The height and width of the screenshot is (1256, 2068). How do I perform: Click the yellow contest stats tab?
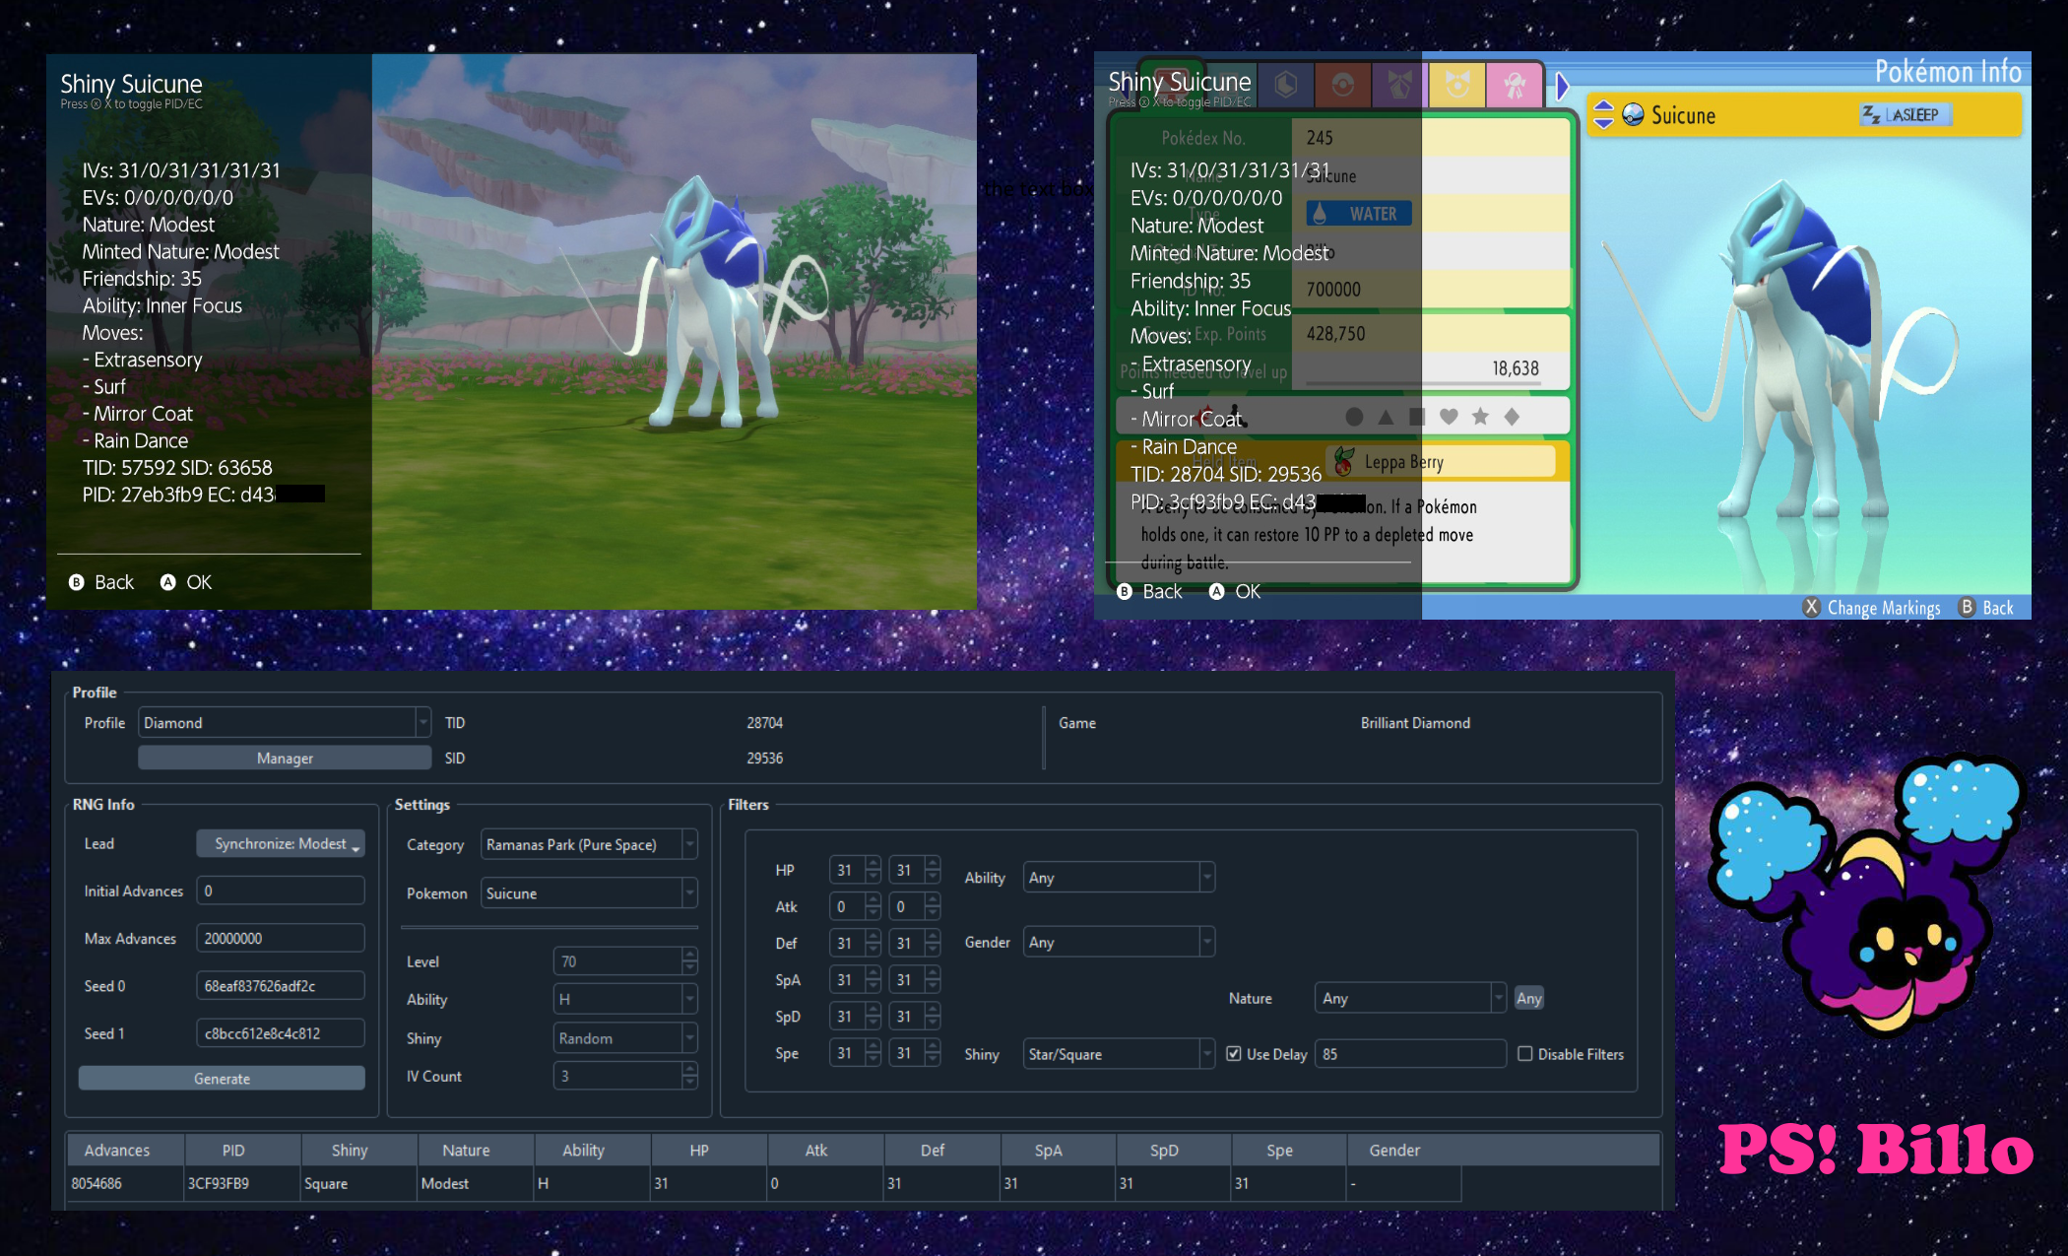[x=1457, y=85]
